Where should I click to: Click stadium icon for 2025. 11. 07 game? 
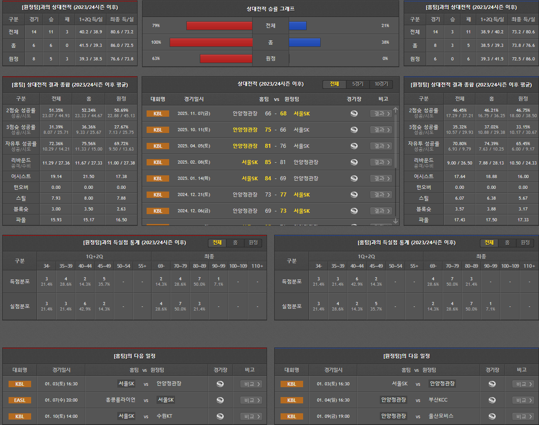coord(354,114)
